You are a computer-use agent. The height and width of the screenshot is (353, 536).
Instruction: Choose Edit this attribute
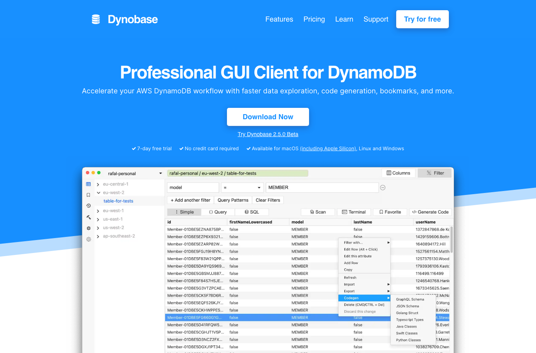(364, 256)
